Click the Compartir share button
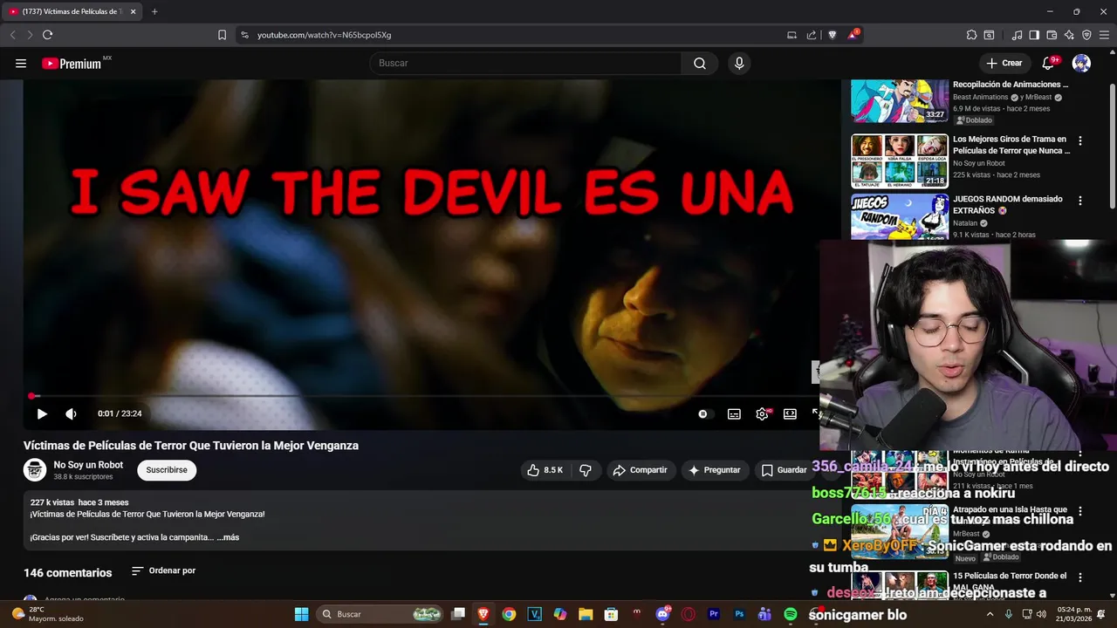Viewport: 1117px width, 628px height. click(x=641, y=470)
